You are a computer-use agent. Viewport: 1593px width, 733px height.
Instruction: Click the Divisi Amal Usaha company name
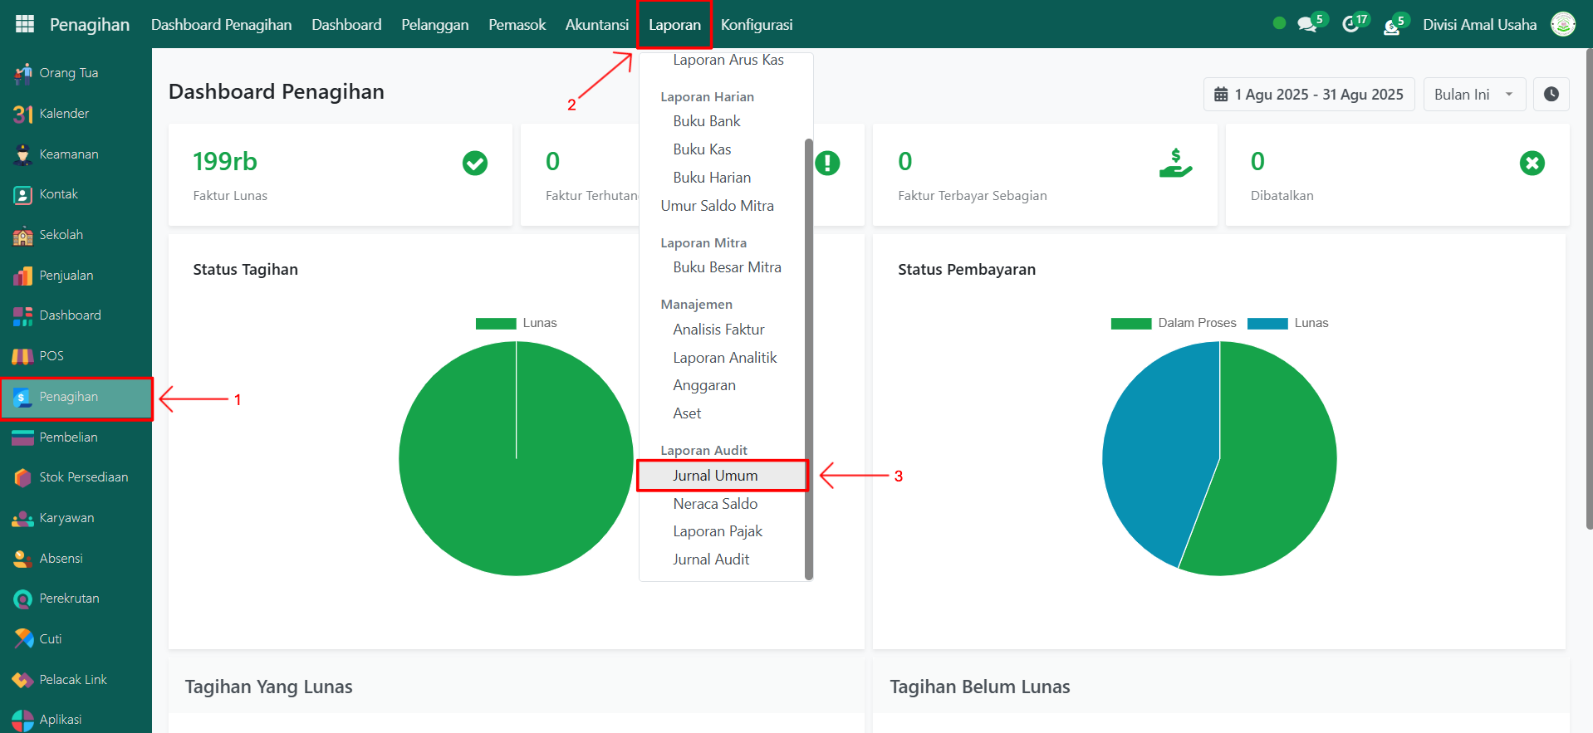(1479, 25)
